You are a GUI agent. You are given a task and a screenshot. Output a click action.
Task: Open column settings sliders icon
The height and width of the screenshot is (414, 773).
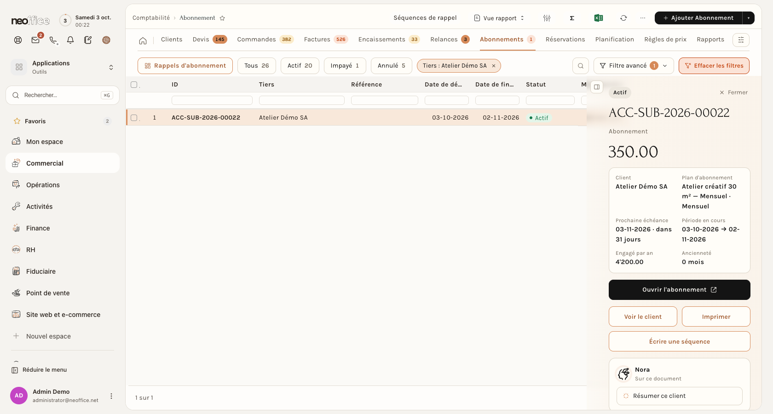[x=547, y=18]
